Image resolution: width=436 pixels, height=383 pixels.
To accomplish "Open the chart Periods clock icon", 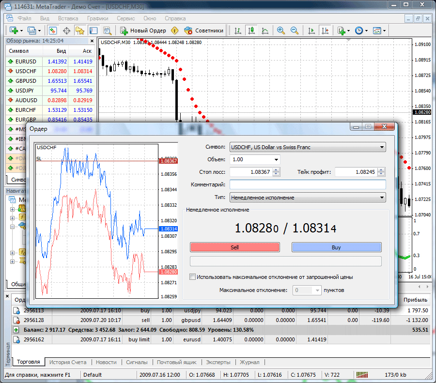I will (x=359, y=31).
